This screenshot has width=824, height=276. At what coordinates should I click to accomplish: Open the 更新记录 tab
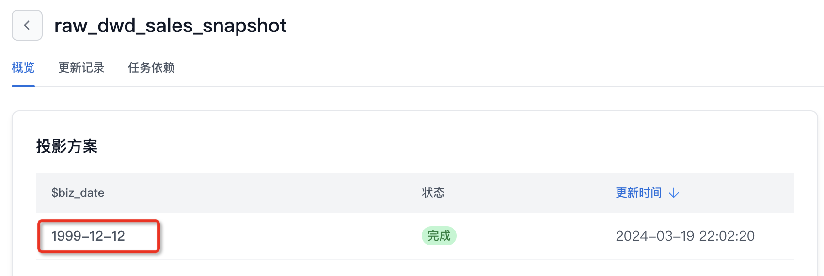coord(81,68)
